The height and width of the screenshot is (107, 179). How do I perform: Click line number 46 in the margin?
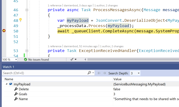click(16, 10)
